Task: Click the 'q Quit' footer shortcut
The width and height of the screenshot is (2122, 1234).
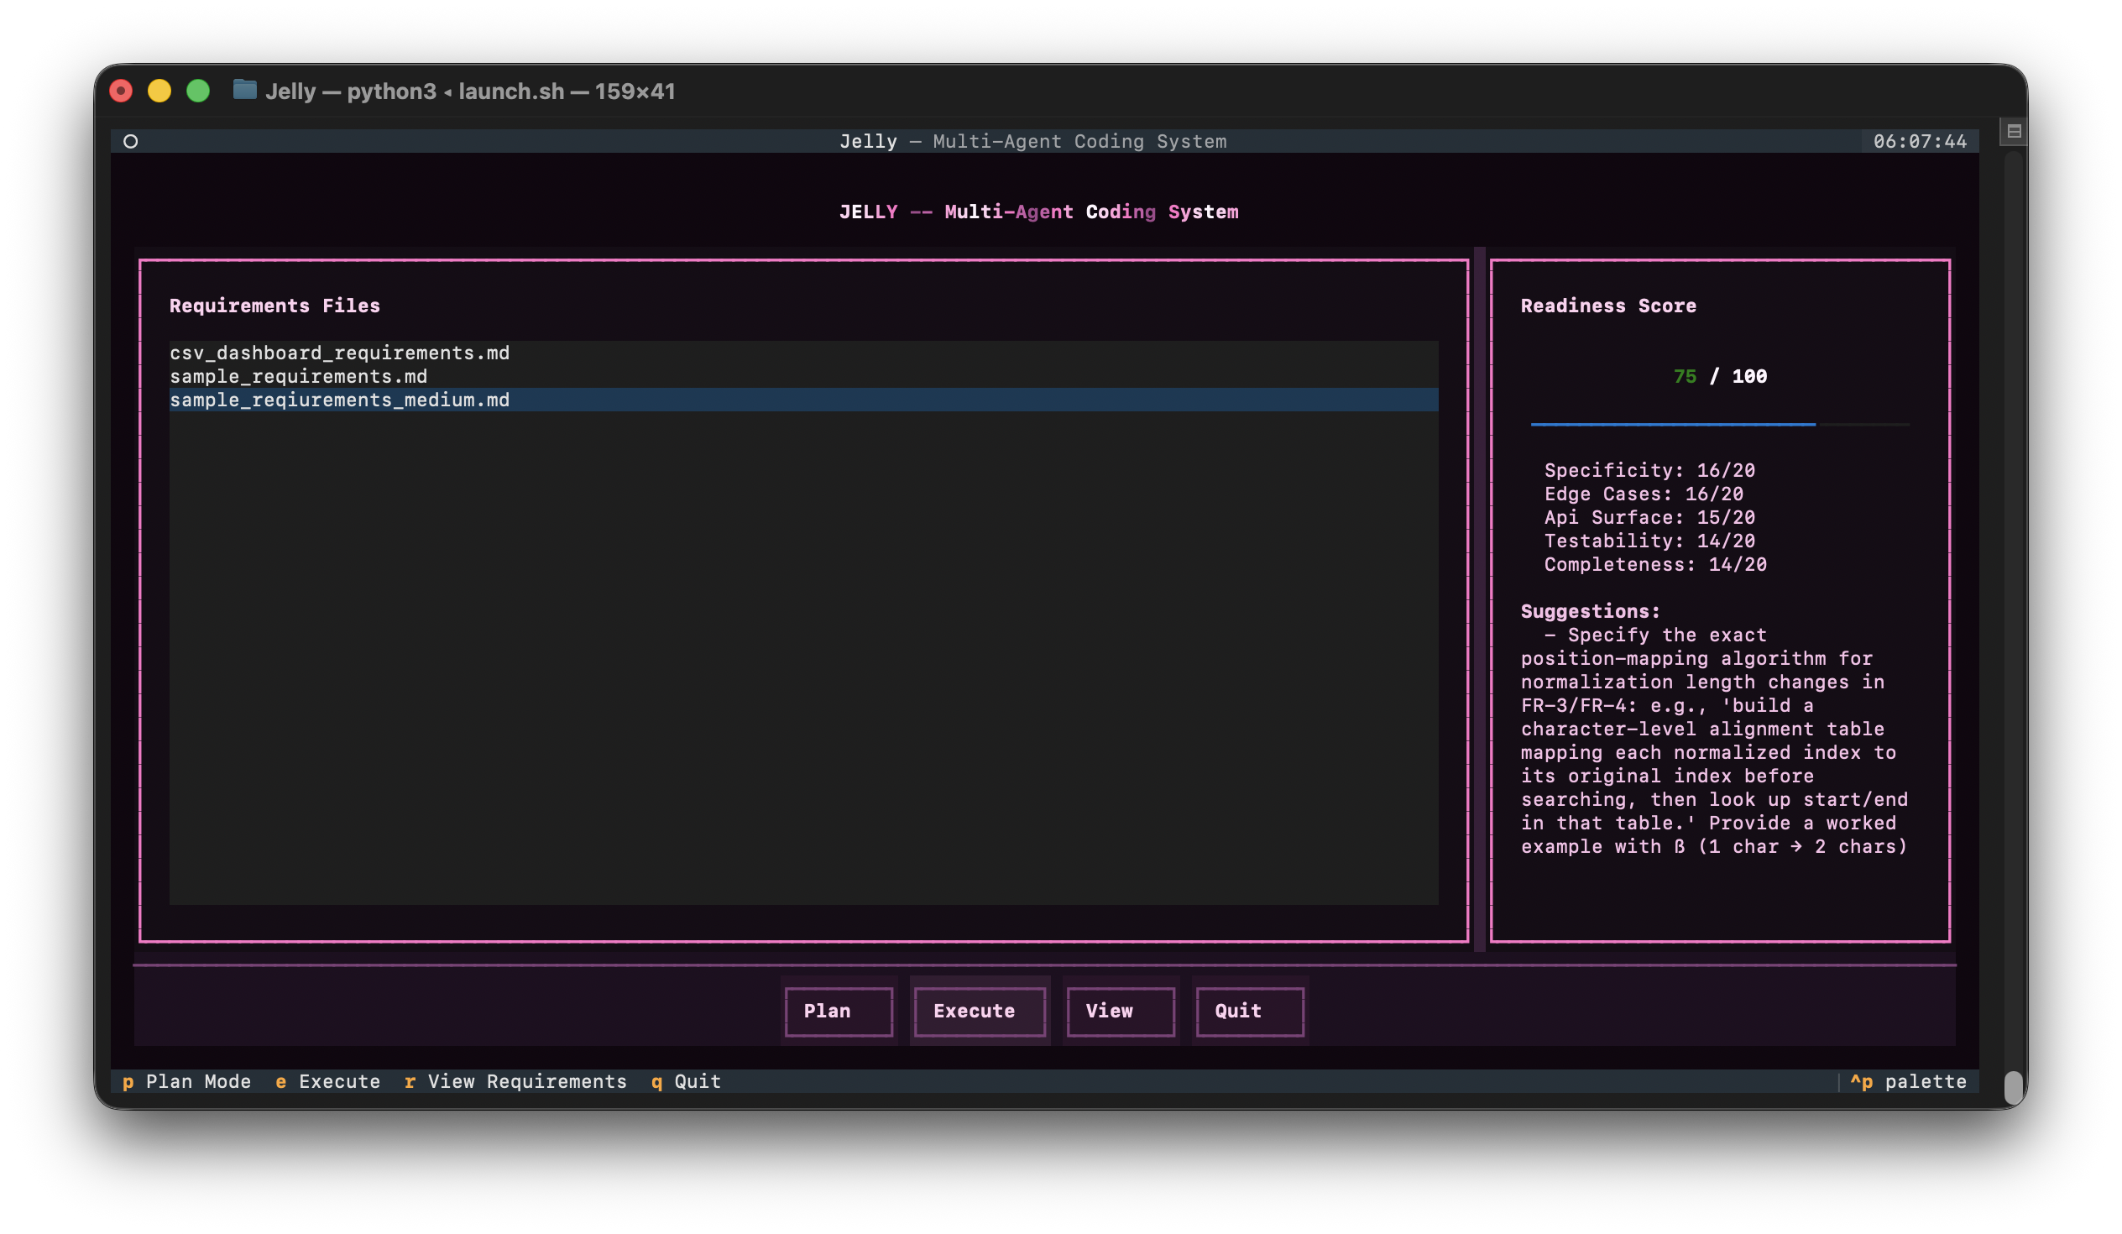Action: click(x=687, y=1081)
